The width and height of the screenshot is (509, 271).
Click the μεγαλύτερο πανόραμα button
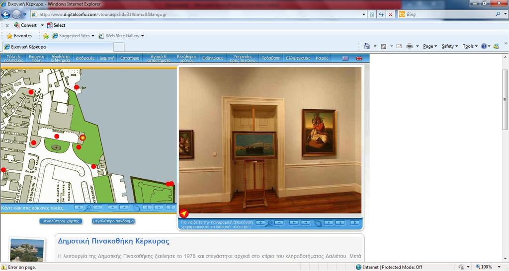coord(113,221)
